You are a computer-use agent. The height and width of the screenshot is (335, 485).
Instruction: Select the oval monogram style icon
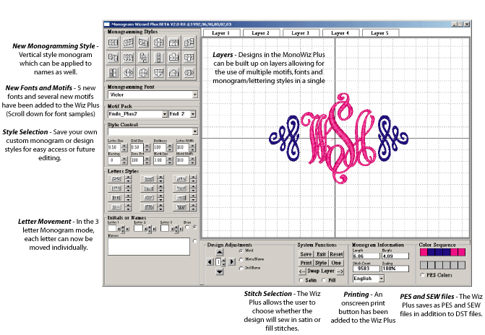point(189,73)
